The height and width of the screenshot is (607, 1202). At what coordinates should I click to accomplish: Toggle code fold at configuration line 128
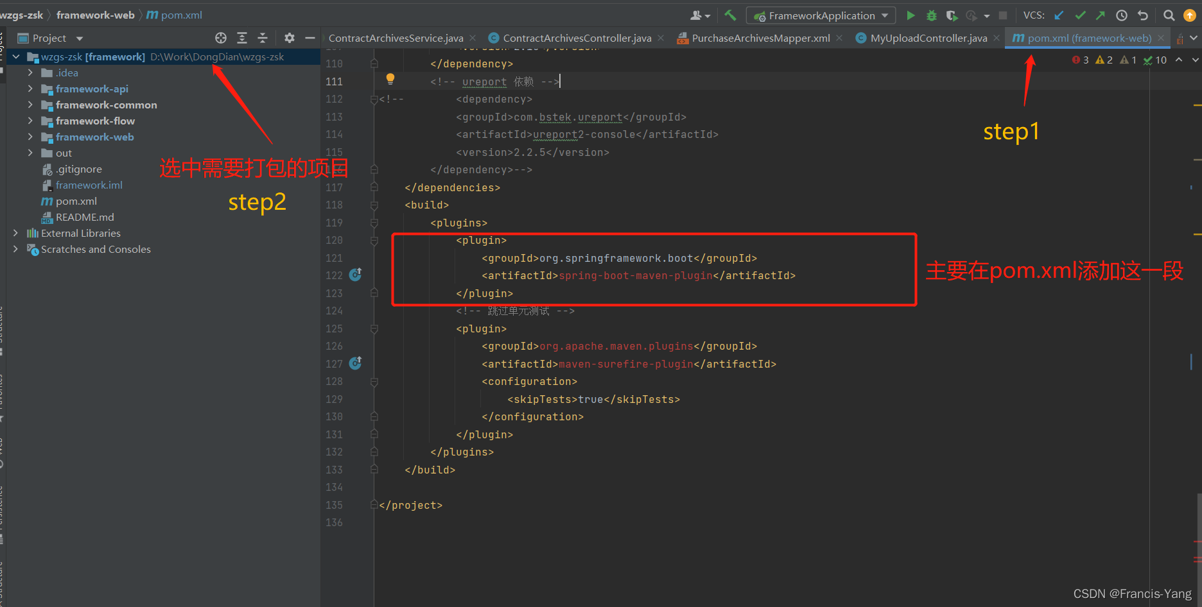(374, 382)
